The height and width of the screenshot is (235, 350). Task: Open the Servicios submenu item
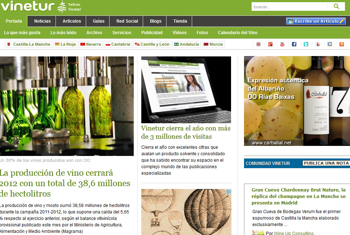[121, 32]
